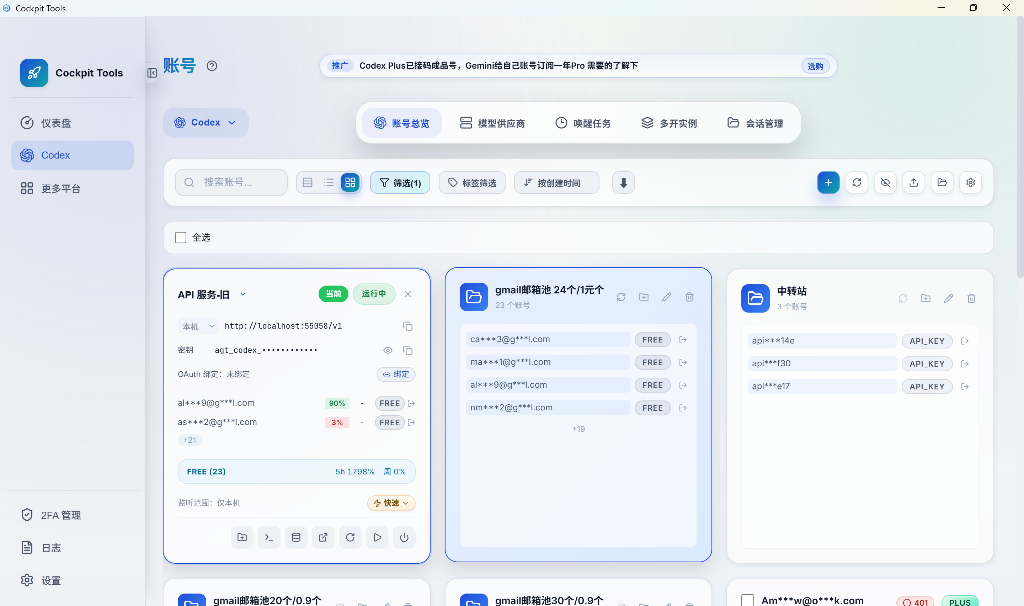Open the help question mark next to 账号
The height and width of the screenshot is (606, 1024).
212,66
